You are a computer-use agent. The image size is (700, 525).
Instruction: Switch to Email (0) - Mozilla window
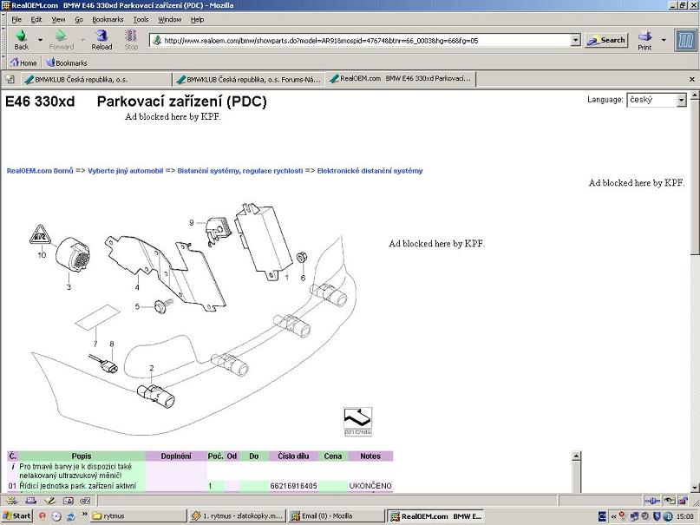337,516
